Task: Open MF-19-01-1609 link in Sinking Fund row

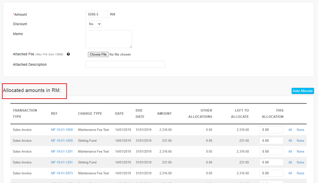Action: (x=62, y=141)
